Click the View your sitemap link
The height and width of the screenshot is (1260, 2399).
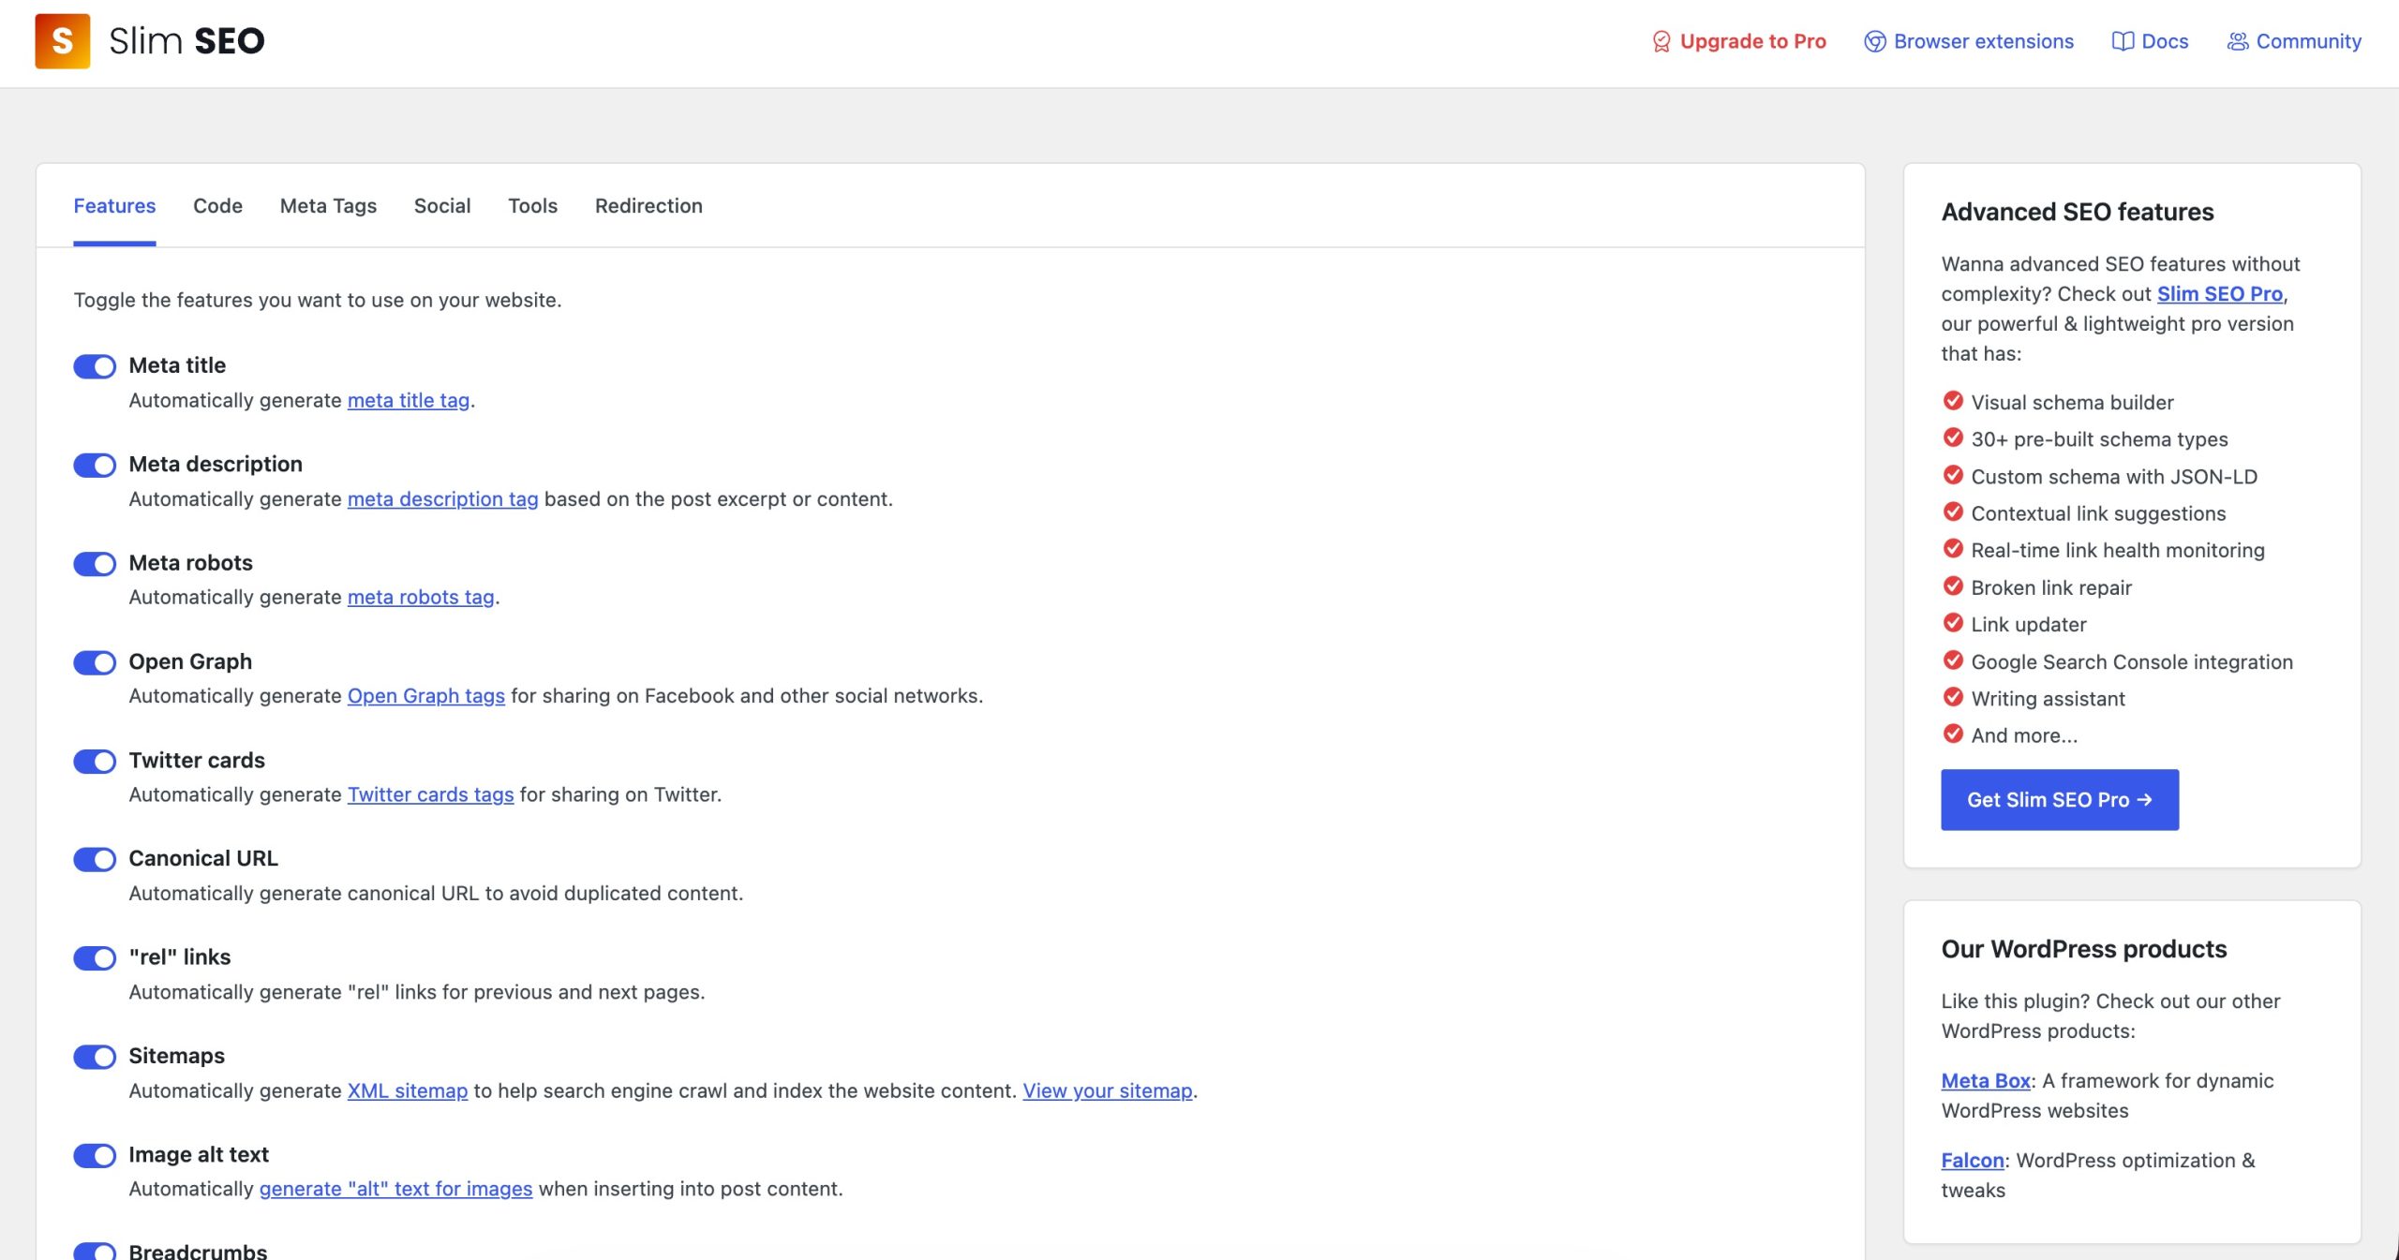[1108, 1090]
